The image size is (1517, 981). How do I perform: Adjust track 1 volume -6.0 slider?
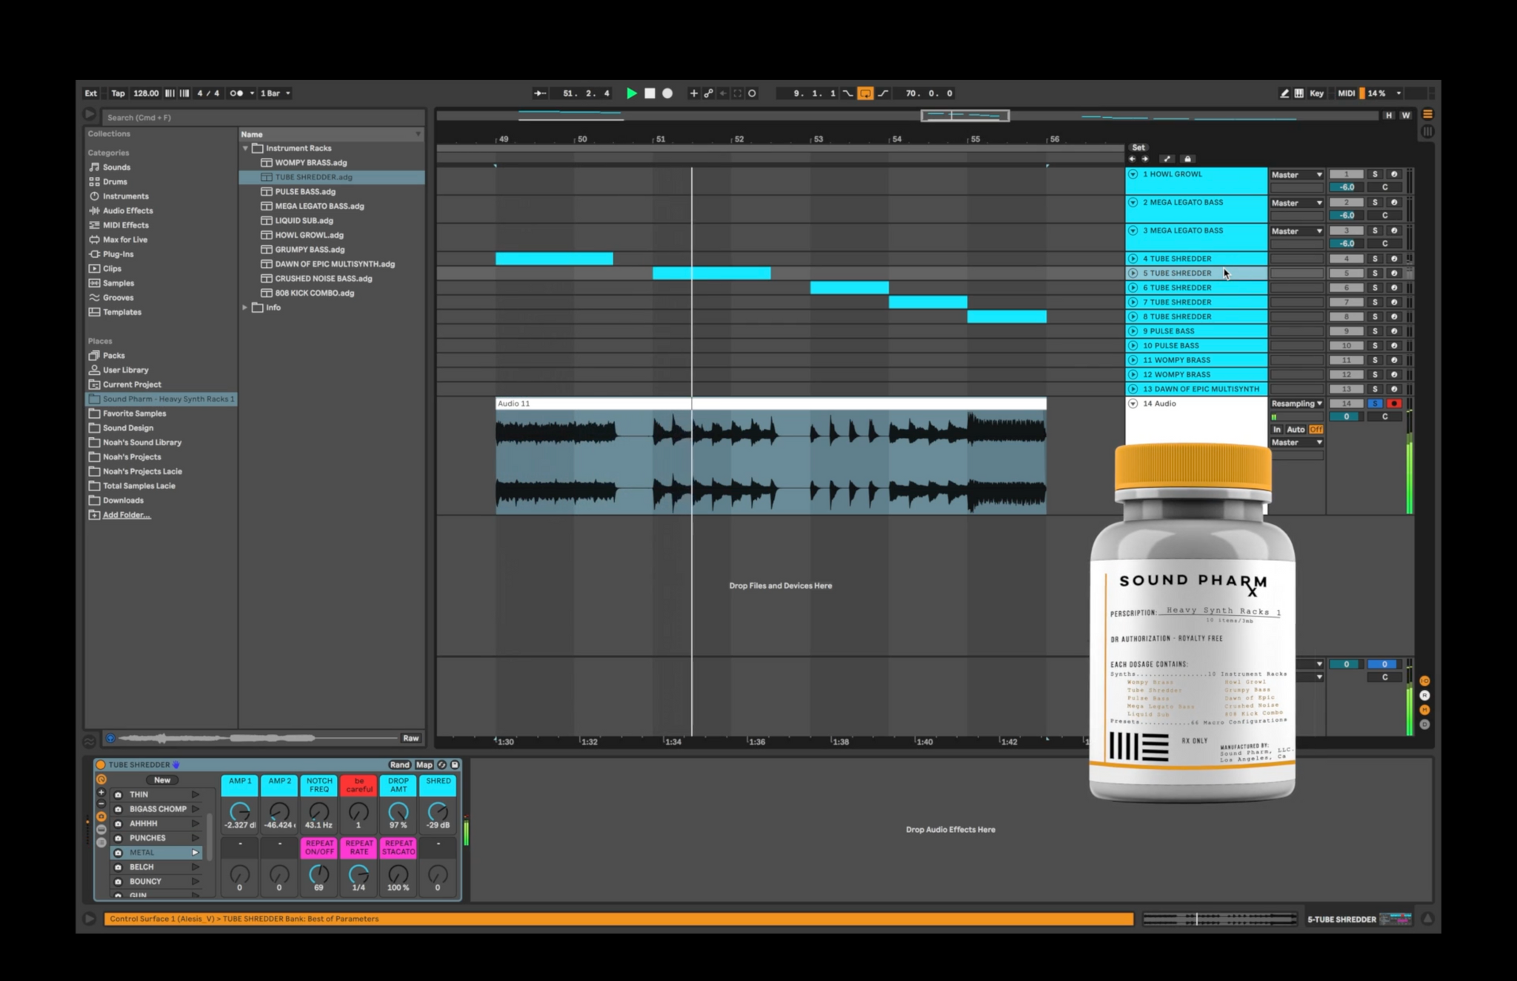pyautogui.click(x=1347, y=187)
